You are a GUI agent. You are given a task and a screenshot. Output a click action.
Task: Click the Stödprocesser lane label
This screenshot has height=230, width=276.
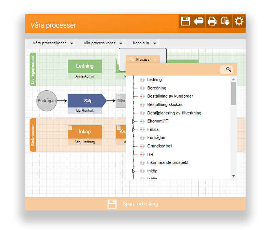click(33, 135)
